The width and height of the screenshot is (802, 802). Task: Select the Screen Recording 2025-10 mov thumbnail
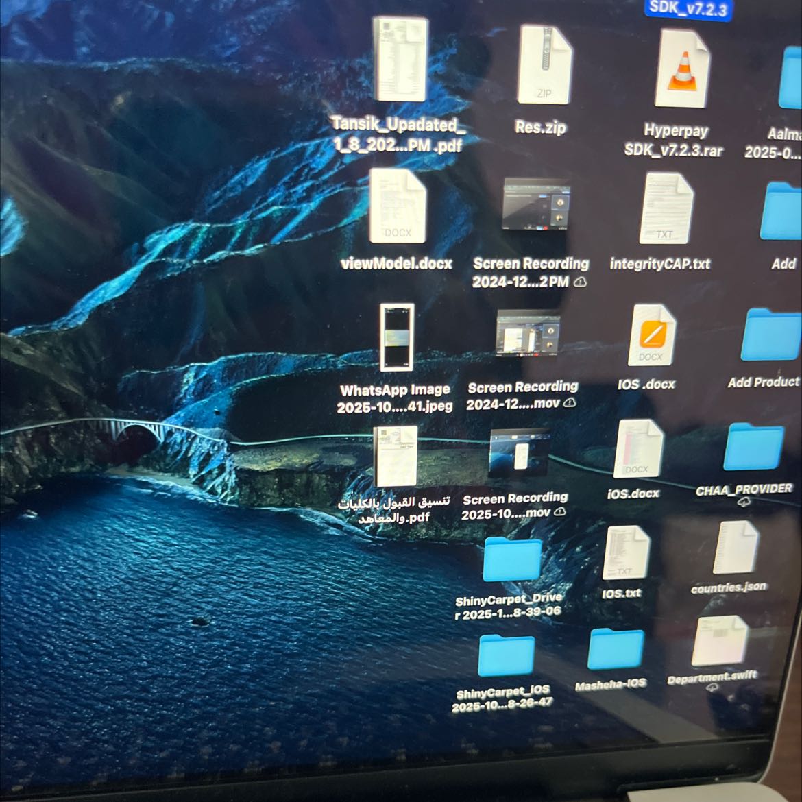519,454
